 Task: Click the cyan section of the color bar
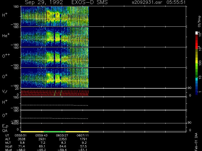[197, 79]
